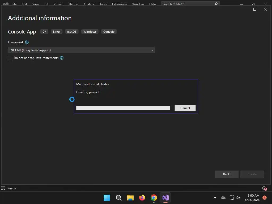
Task: Click the red notification count badge
Action: [265, 198]
